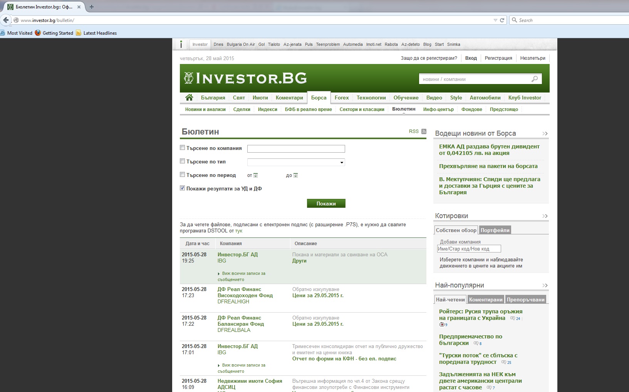Image resolution: width=629 pixels, height=392 pixels.
Task: Open Прехвърляне на пакети на борсата article
Action: pyautogui.click(x=488, y=166)
